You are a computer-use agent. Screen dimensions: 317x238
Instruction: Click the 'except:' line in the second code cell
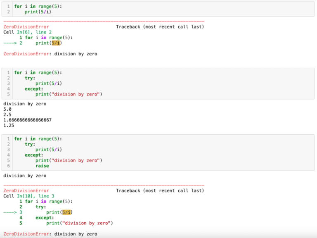tap(34, 89)
